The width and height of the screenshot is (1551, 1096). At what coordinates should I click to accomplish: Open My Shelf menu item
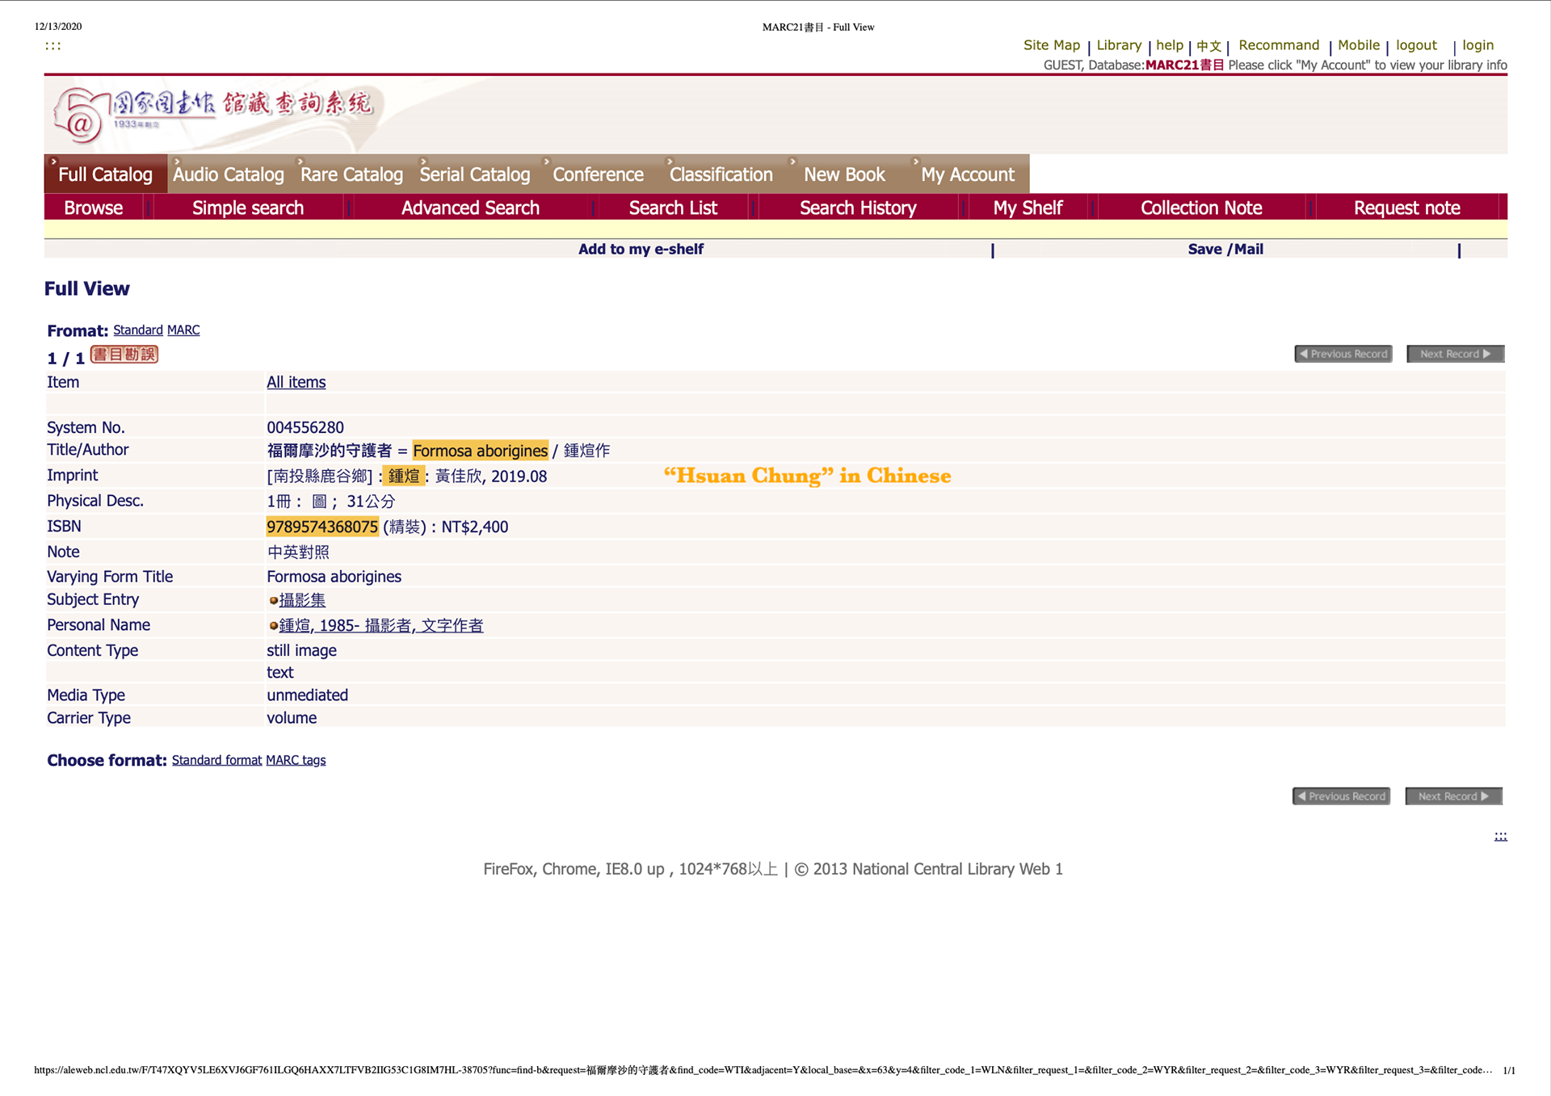(1028, 208)
